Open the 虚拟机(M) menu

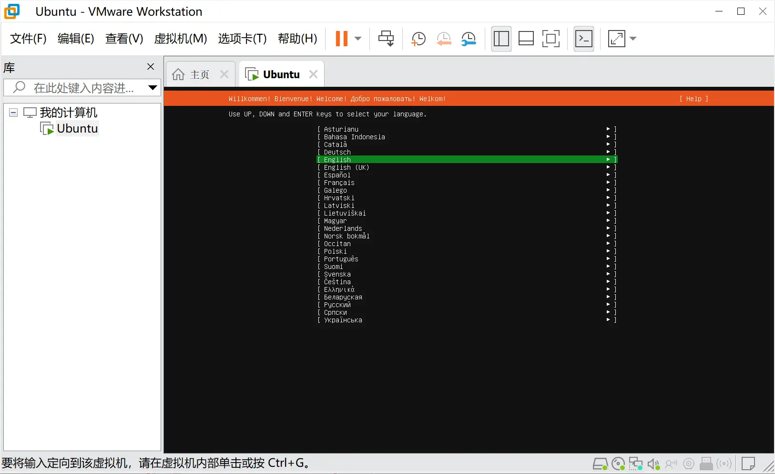(x=181, y=39)
